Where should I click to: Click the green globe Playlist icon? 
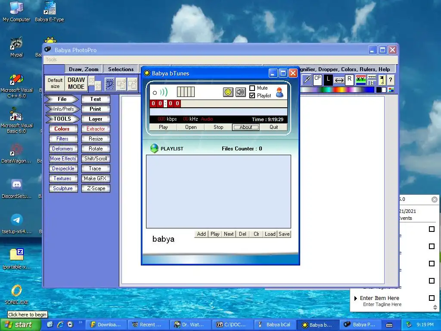pos(154,148)
